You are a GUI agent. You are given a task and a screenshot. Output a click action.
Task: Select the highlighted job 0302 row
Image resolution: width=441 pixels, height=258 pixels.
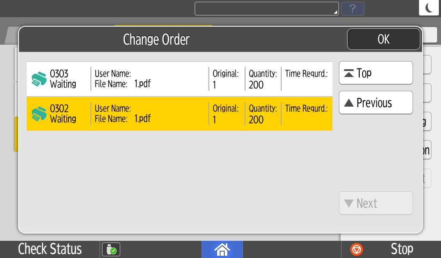coord(179,114)
